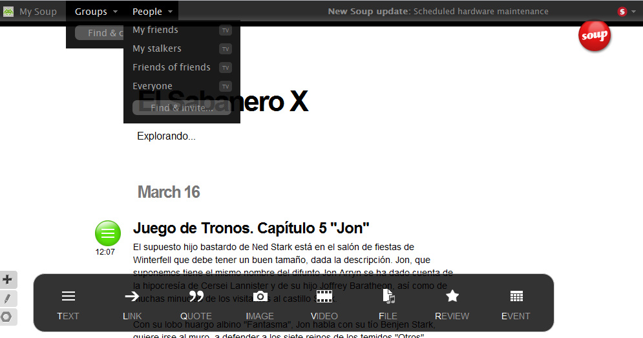The height and width of the screenshot is (338, 643).
Task: Add an Event post
Action: click(x=516, y=304)
